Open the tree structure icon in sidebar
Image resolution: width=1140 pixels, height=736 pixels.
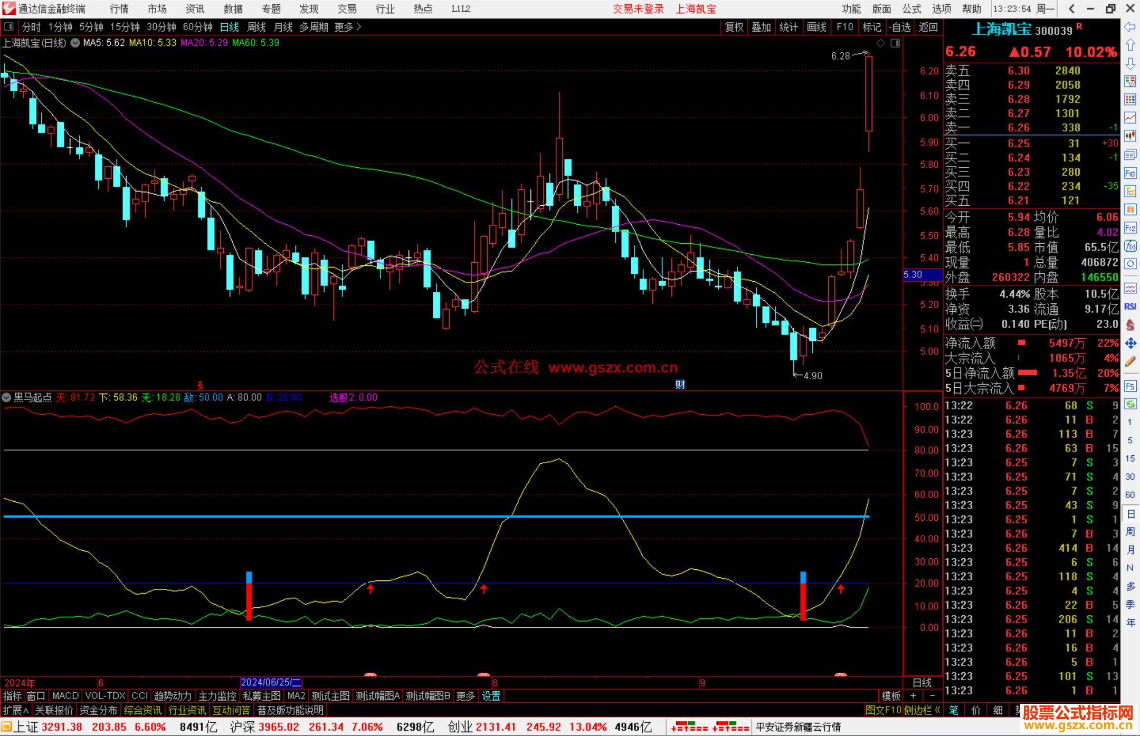click(x=1130, y=191)
